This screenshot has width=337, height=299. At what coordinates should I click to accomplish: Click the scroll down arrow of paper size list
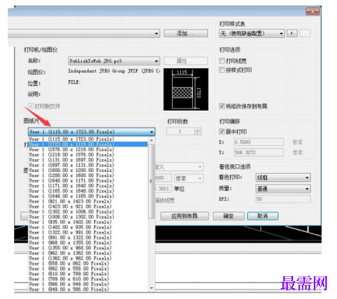(151, 288)
